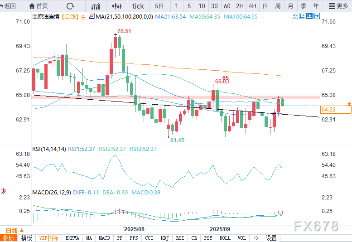Select the line chart type icon
352x242 pixels.
point(96,6)
